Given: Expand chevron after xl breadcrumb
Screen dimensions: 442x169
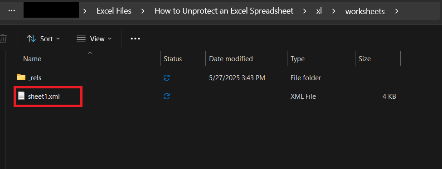Looking at the screenshot, I should click(x=334, y=11).
